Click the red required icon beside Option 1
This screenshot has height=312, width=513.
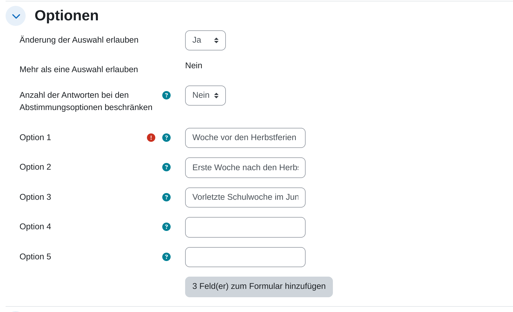tap(151, 138)
